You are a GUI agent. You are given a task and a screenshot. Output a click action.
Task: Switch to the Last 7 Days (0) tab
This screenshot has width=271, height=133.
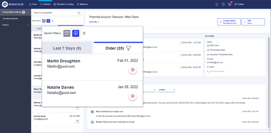tap(67, 48)
